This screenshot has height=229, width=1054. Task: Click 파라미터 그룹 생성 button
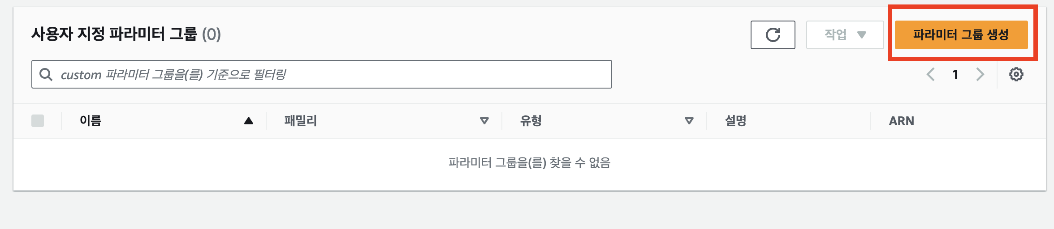tap(961, 35)
